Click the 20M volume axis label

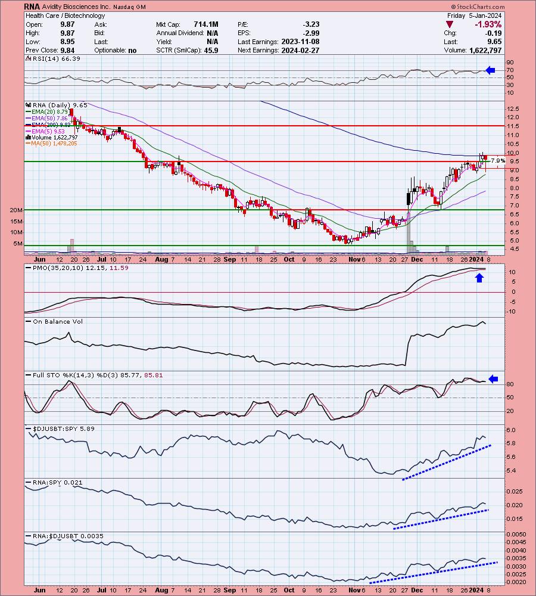pyautogui.click(x=16, y=210)
